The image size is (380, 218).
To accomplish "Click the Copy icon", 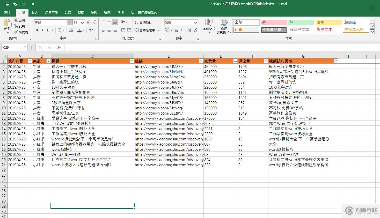I will click(x=16, y=26).
